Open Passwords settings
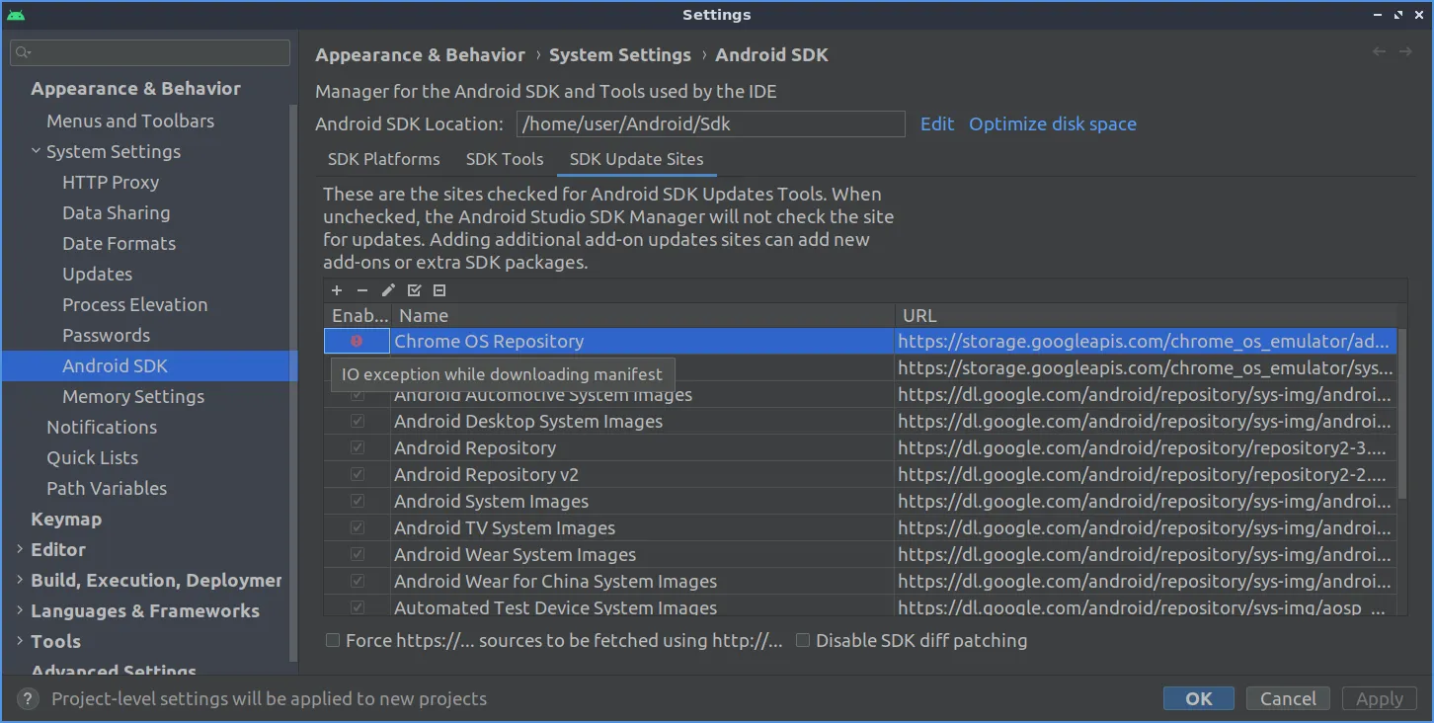1434x723 pixels. (x=106, y=335)
